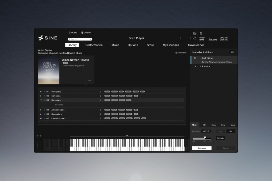Click in the search input field
The width and height of the screenshot is (272, 181).
click(80, 39)
